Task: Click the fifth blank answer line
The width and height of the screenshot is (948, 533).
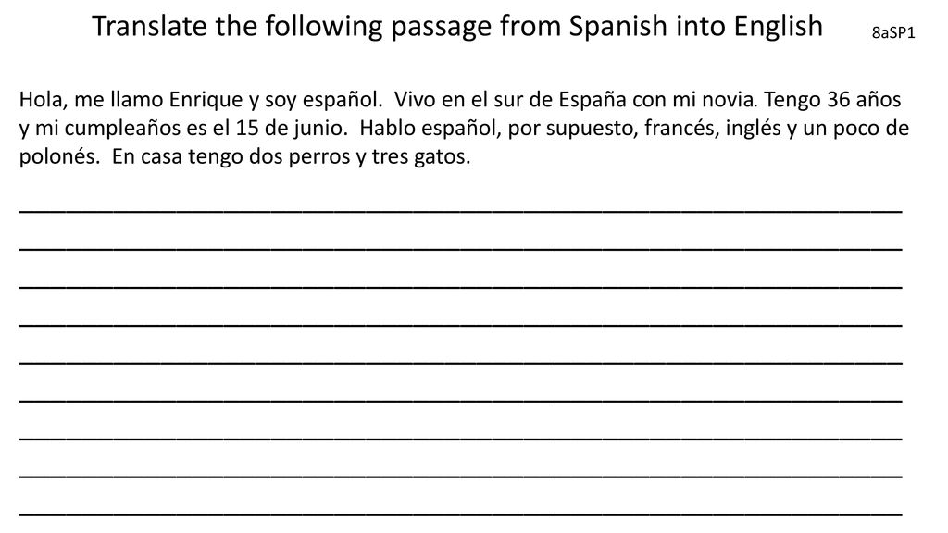Action: (461, 363)
